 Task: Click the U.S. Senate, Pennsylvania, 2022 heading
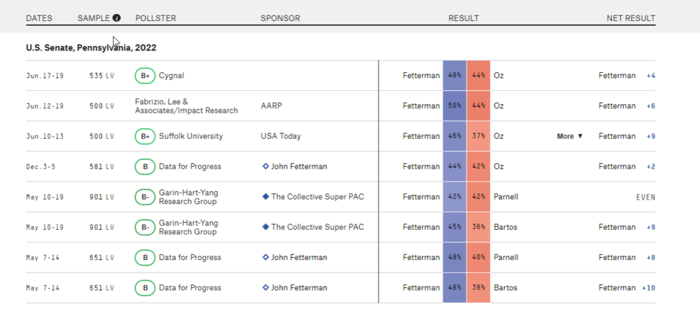point(91,48)
